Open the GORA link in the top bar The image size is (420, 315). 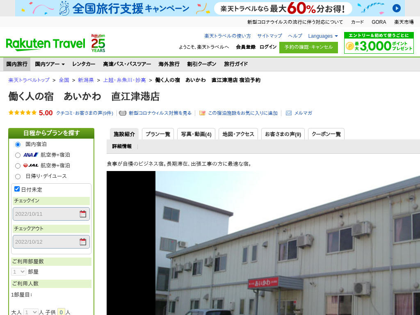(x=379, y=22)
